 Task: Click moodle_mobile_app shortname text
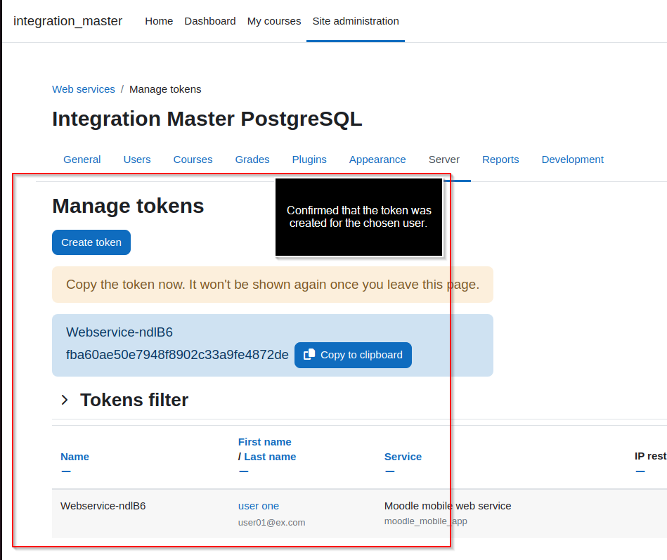[425, 521]
